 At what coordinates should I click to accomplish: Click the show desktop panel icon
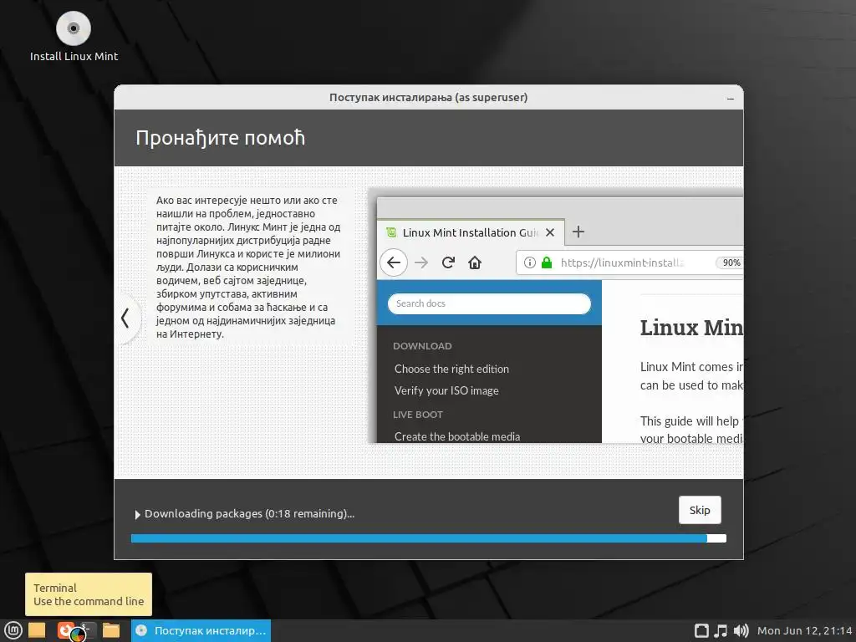coord(37,630)
